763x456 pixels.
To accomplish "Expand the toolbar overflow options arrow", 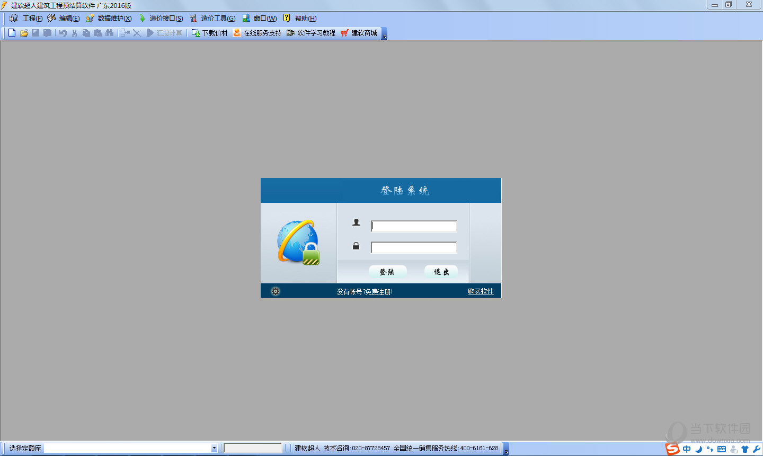I will (385, 34).
